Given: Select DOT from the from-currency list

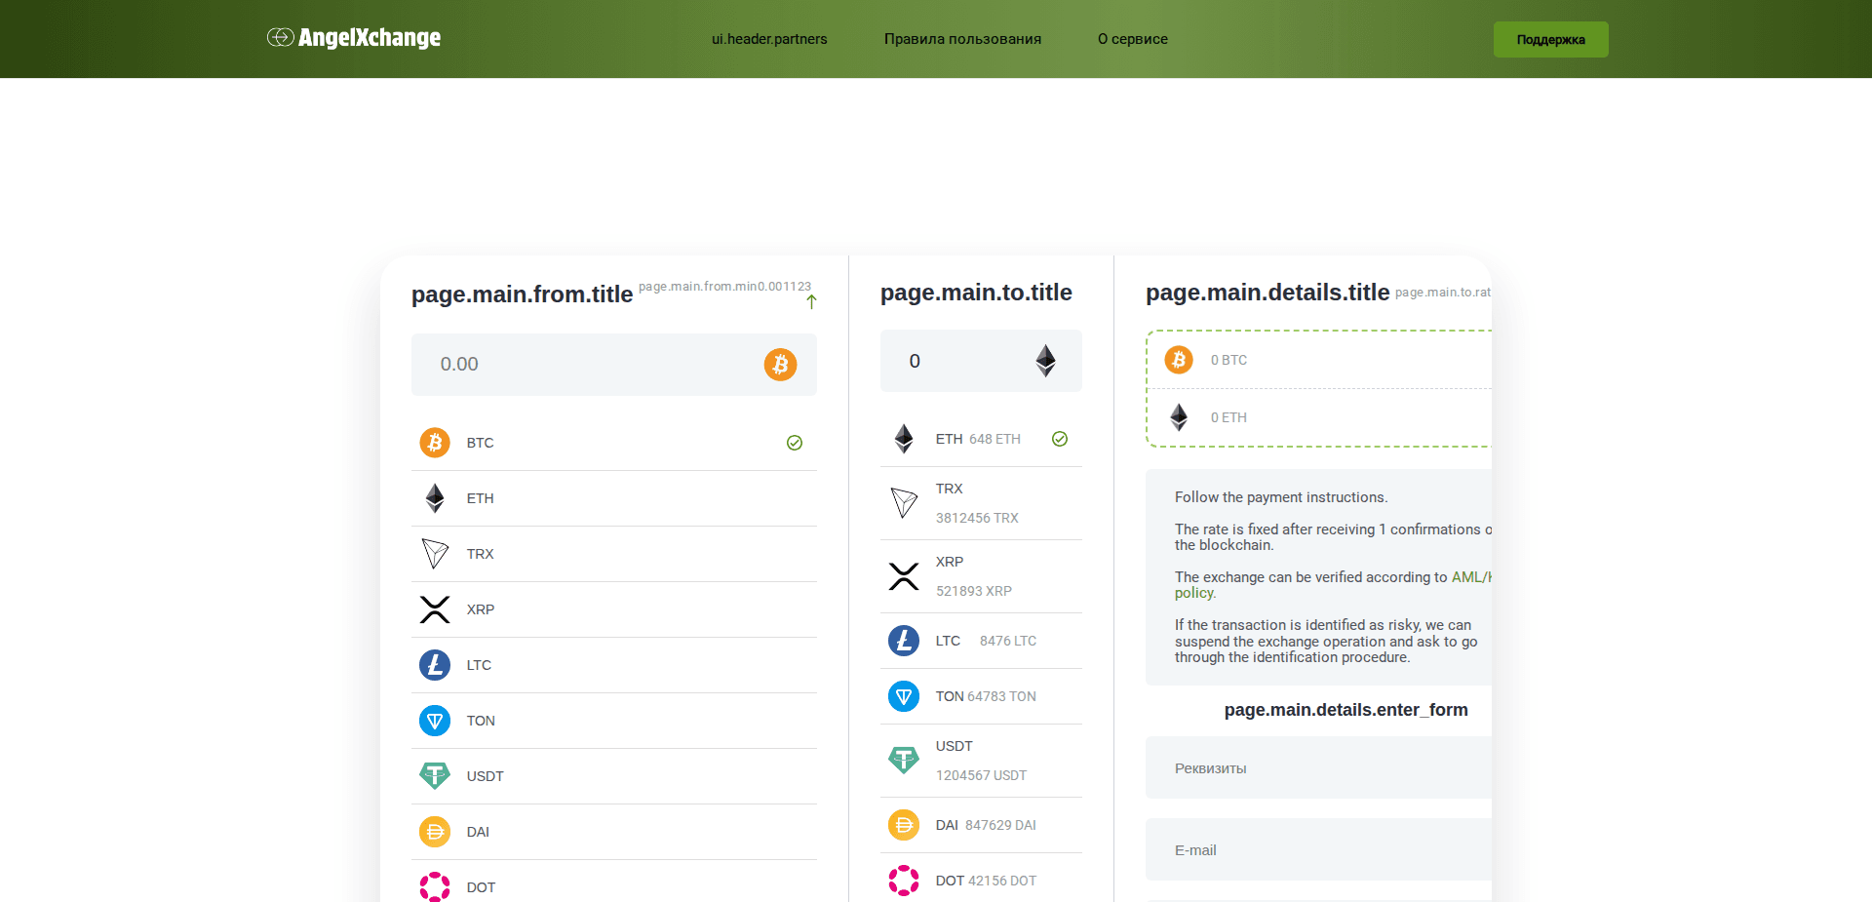Looking at the screenshot, I should pyautogui.click(x=434, y=886).
